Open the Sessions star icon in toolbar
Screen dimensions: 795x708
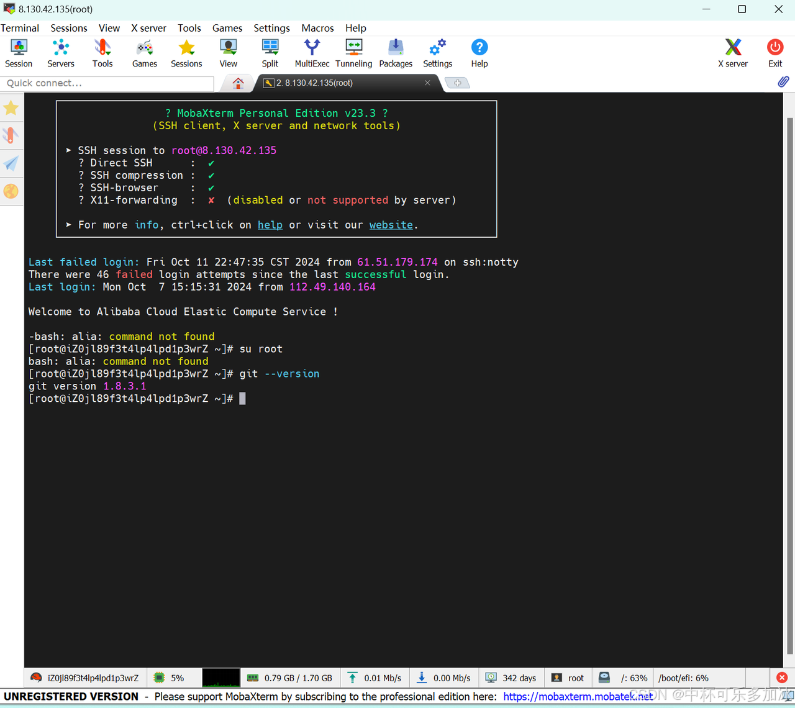(186, 53)
